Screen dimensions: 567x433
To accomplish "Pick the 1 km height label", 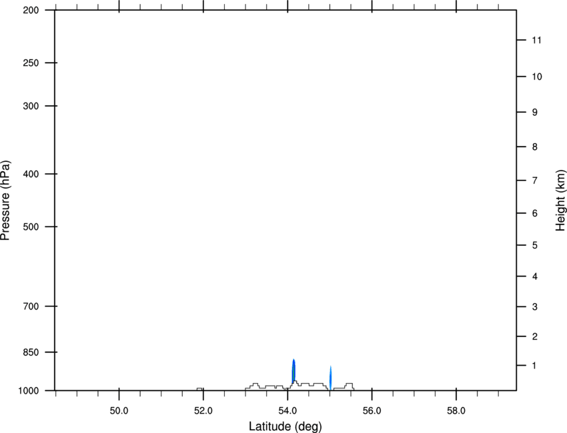I will coord(534,366).
